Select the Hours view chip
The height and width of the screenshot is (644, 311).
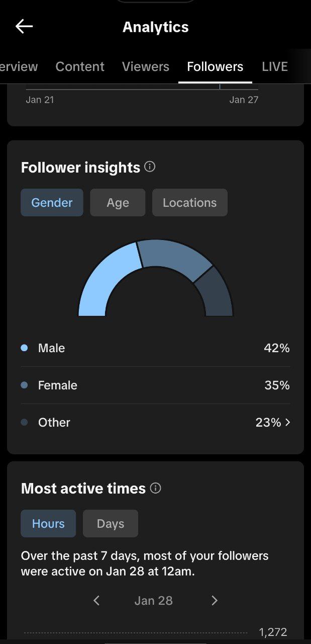point(48,524)
